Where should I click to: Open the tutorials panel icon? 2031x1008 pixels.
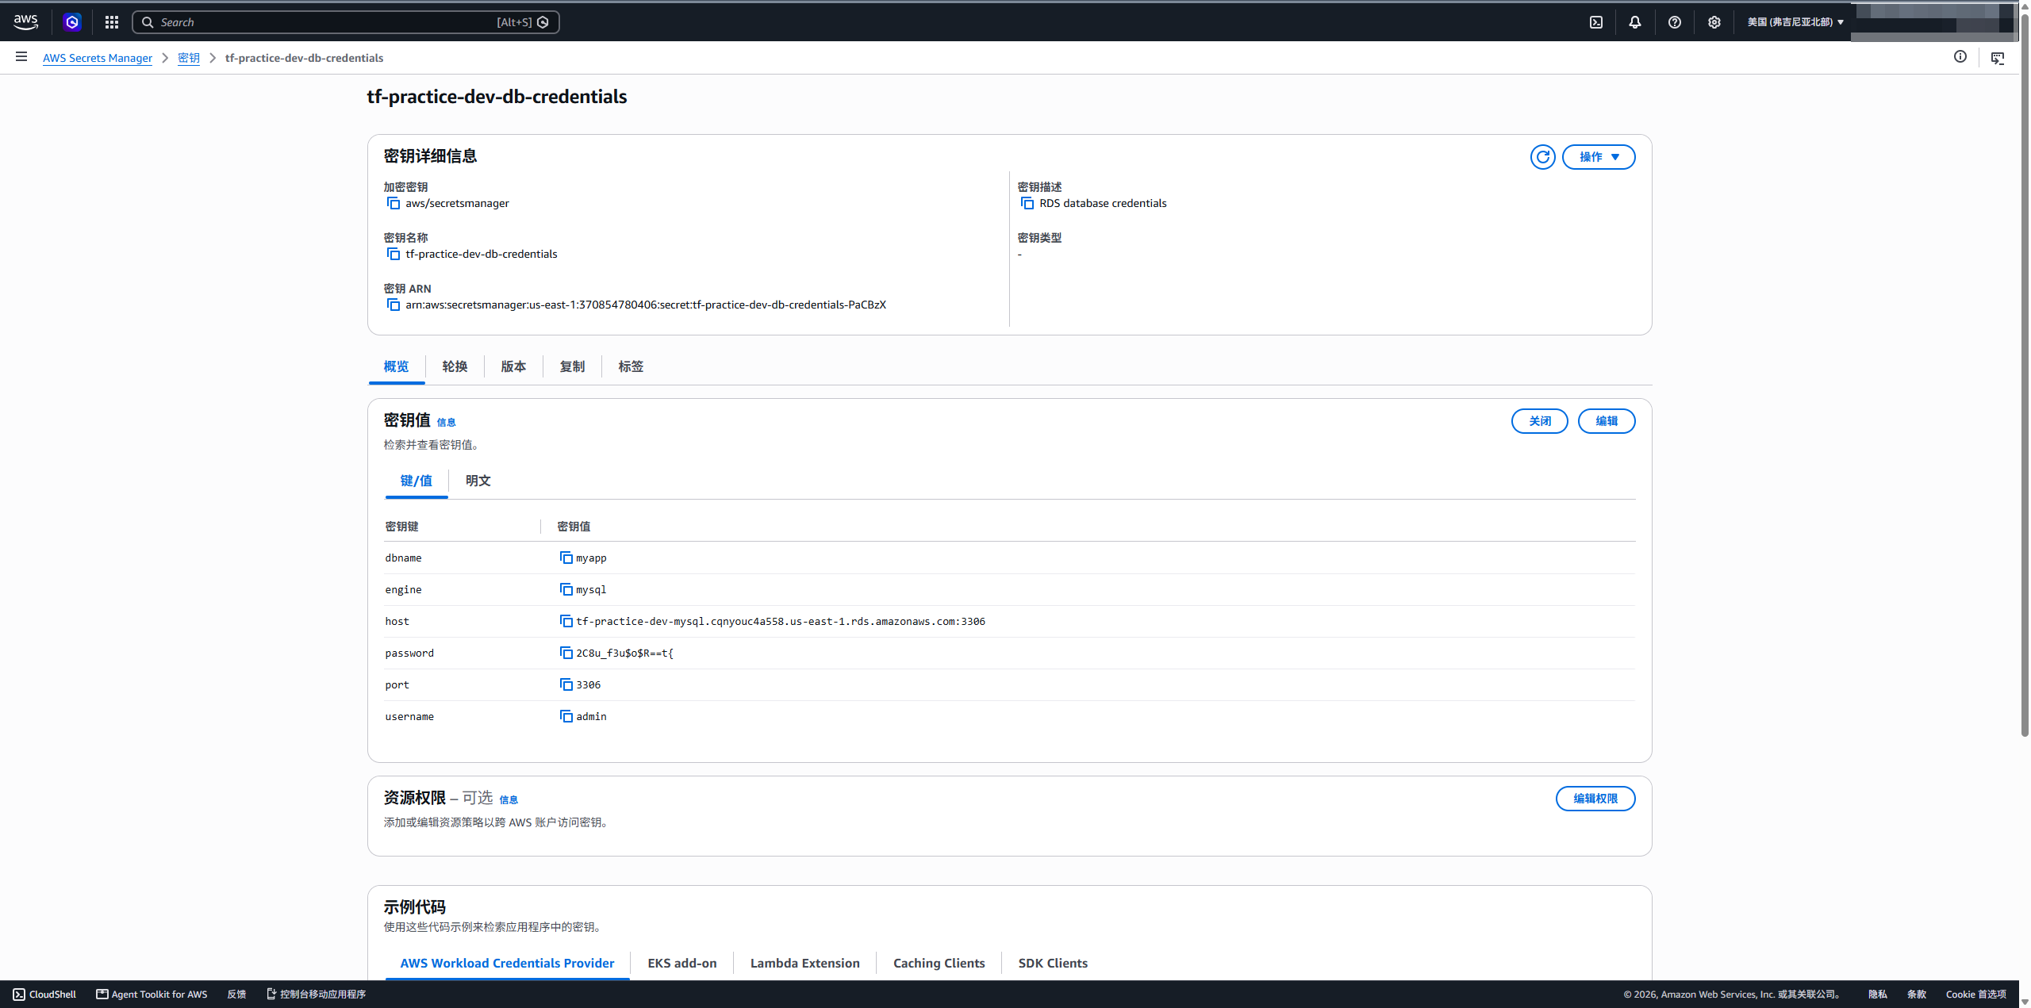pyautogui.click(x=1998, y=58)
